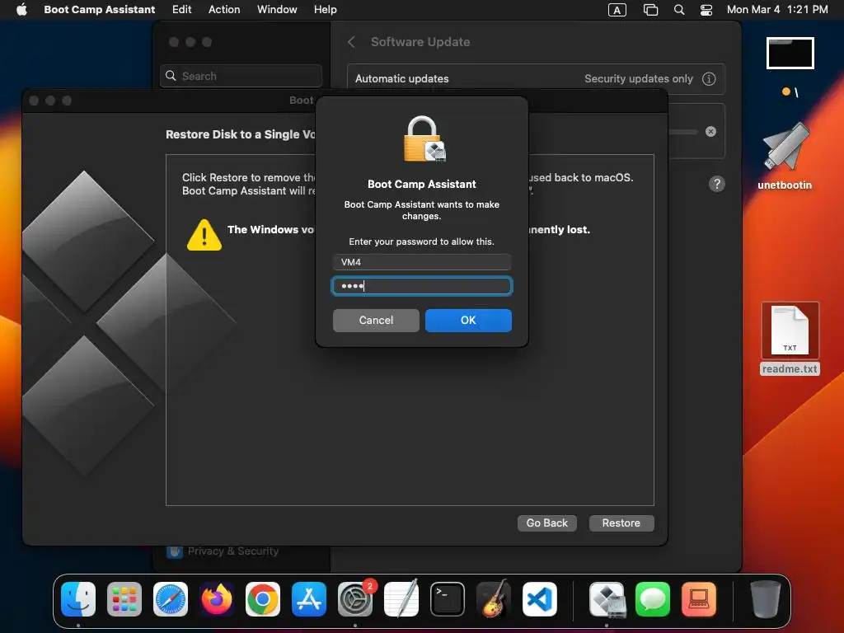Open the orange laptop app in Dock
The height and width of the screenshot is (633, 844).
[699, 599]
